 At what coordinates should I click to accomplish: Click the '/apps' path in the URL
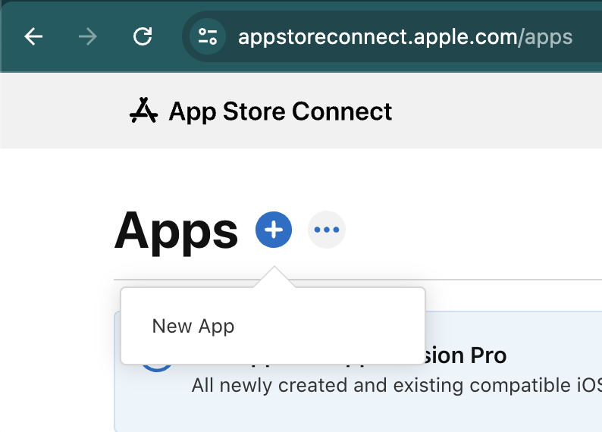(545, 36)
